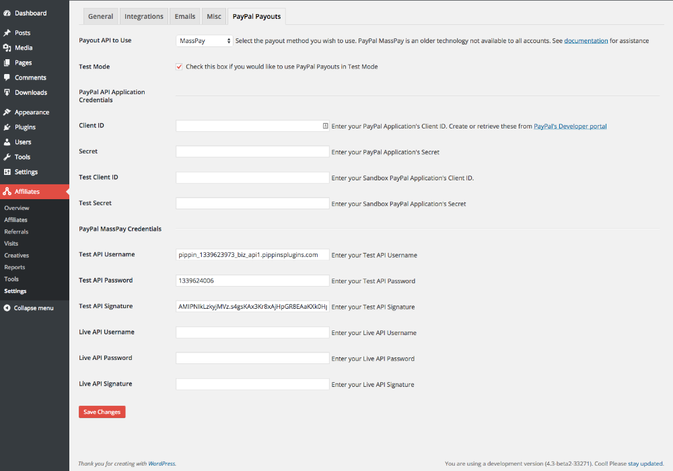Click 'PayPal MassPay Credentials' heading
Screen dimensions: 673x471
click(120, 229)
